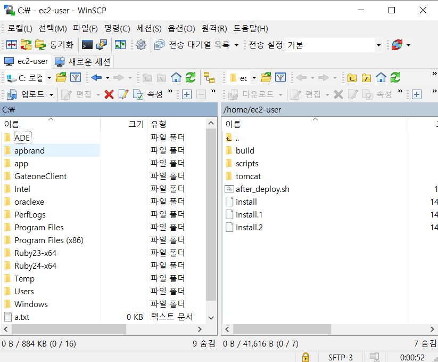Select the tomcat folder in remote panel
Image resolution: width=438 pixels, height=362 pixels.
[x=248, y=176]
